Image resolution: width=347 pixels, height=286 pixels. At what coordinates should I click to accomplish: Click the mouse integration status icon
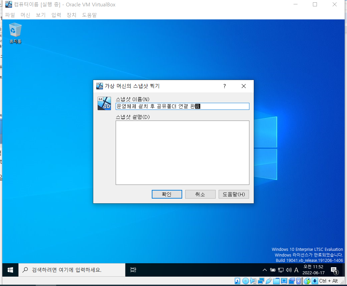click(x=307, y=281)
